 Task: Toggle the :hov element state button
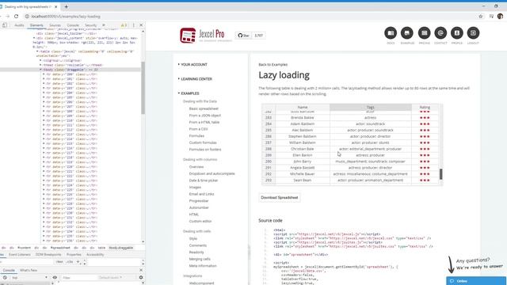(59, 262)
